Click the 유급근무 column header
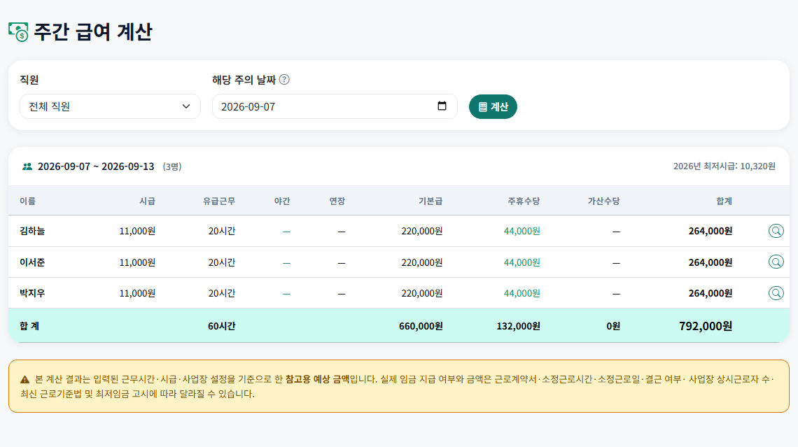The height and width of the screenshot is (447, 798). click(x=219, y=201)
